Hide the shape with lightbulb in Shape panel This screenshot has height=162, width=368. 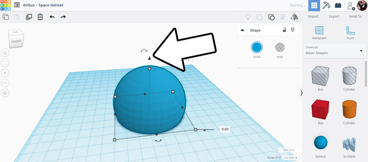pos(293,30)
